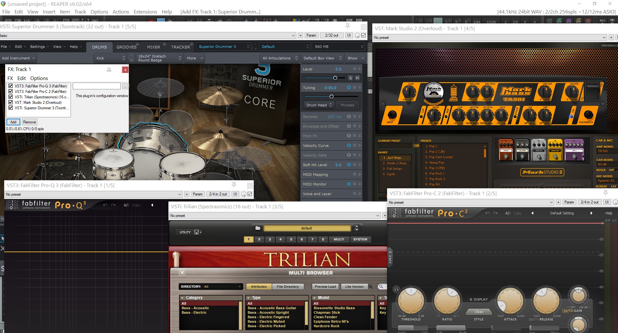Open the Trilian DIRECTORY dropdown
Viewport: 618px width, 333px height.
(x=211, y=286)
